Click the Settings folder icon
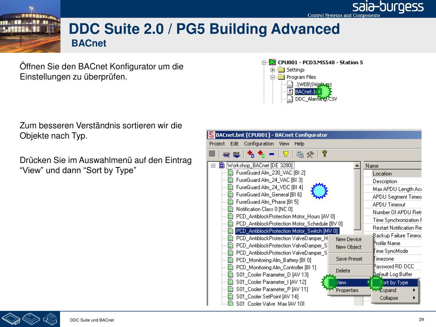This screenshot has width=436, height=327. pyautogui.click(x=281, y=70)
